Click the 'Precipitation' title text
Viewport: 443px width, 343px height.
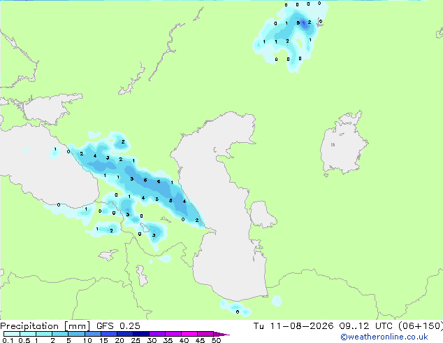tap(29, 326)
